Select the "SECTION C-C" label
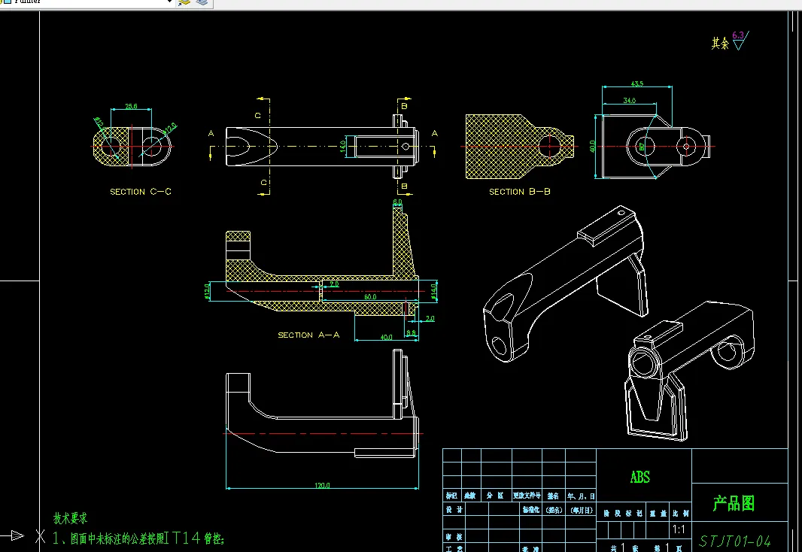Screen dimensions: 802x552 141,192
